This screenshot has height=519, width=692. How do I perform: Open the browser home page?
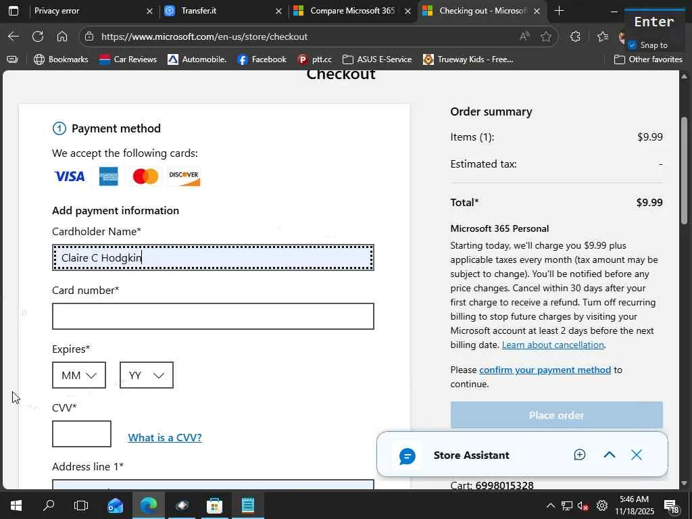click(x=62, y=36)
